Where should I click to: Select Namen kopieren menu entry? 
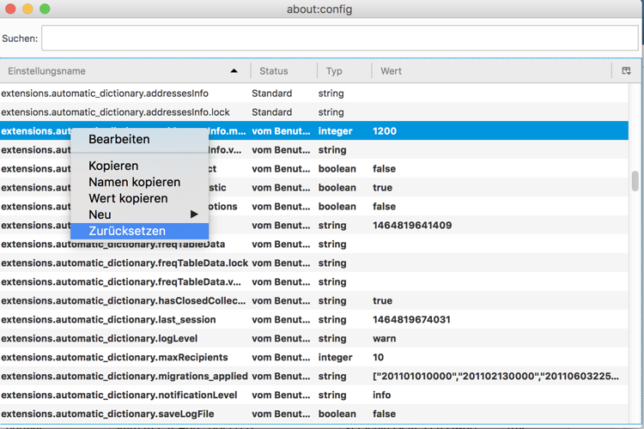point(135,182)
